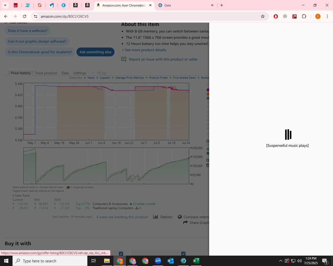Open Keepa News link
This screenshot has height=266, width=333.
pyautogui.click(x=91, y=78)
